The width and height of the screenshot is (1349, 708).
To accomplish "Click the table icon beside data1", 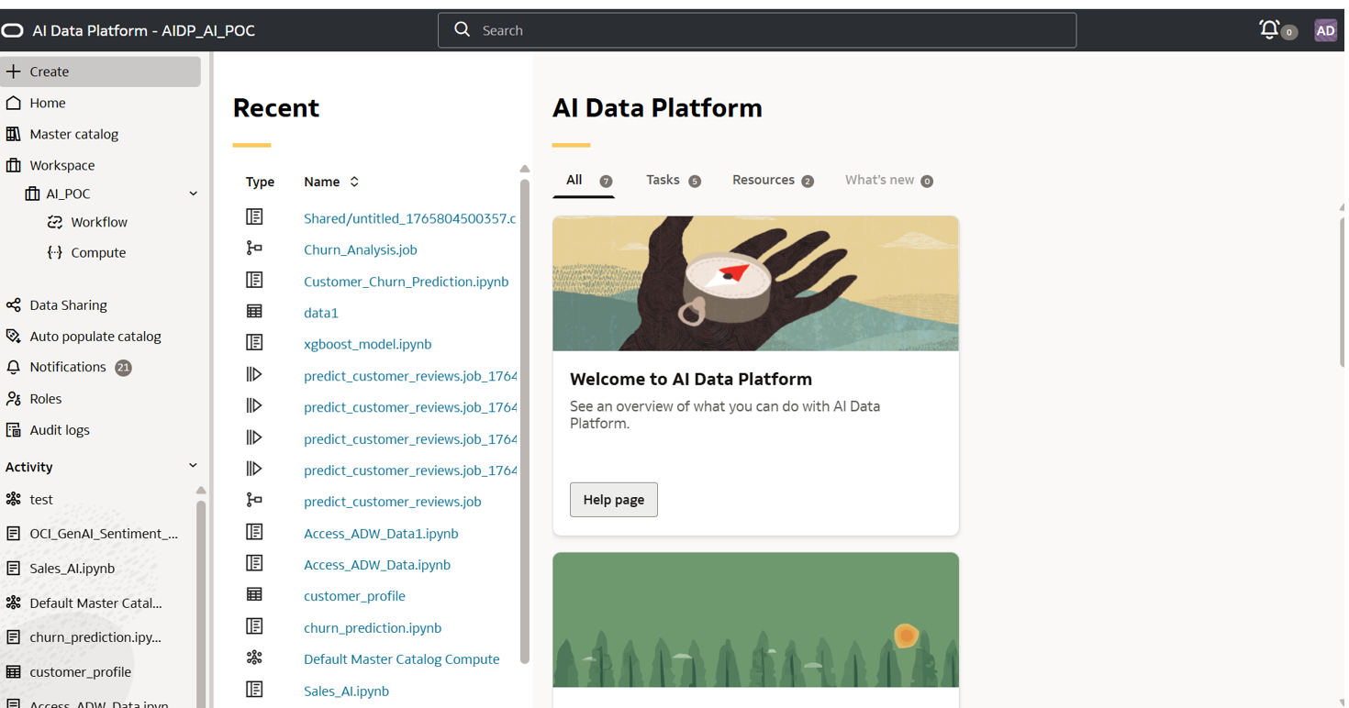I will pyautogui.click(x=254, y=312).
